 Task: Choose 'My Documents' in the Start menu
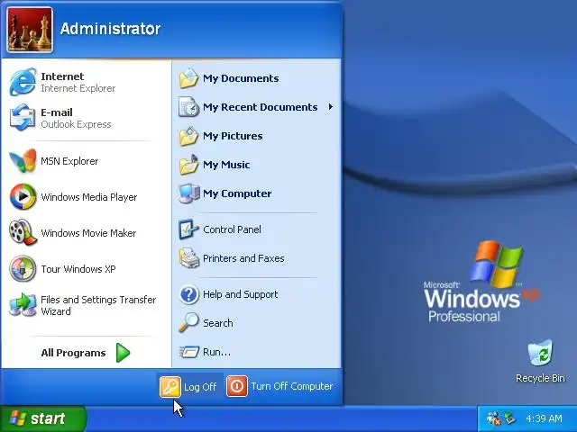pos(241,78)
